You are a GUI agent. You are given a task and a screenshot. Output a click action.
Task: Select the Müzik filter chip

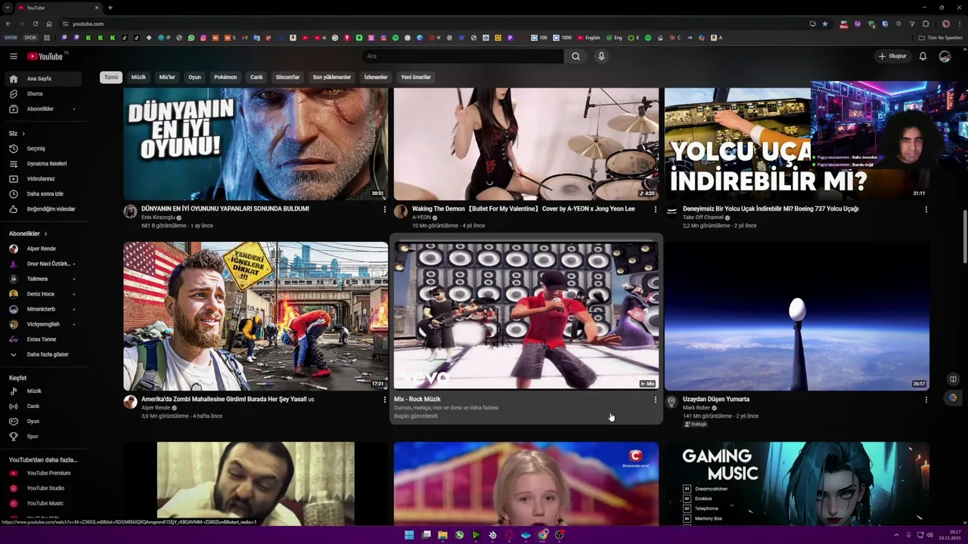coord(138,77)
